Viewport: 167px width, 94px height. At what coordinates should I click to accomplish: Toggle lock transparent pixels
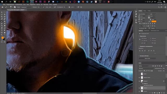[144, 71]
